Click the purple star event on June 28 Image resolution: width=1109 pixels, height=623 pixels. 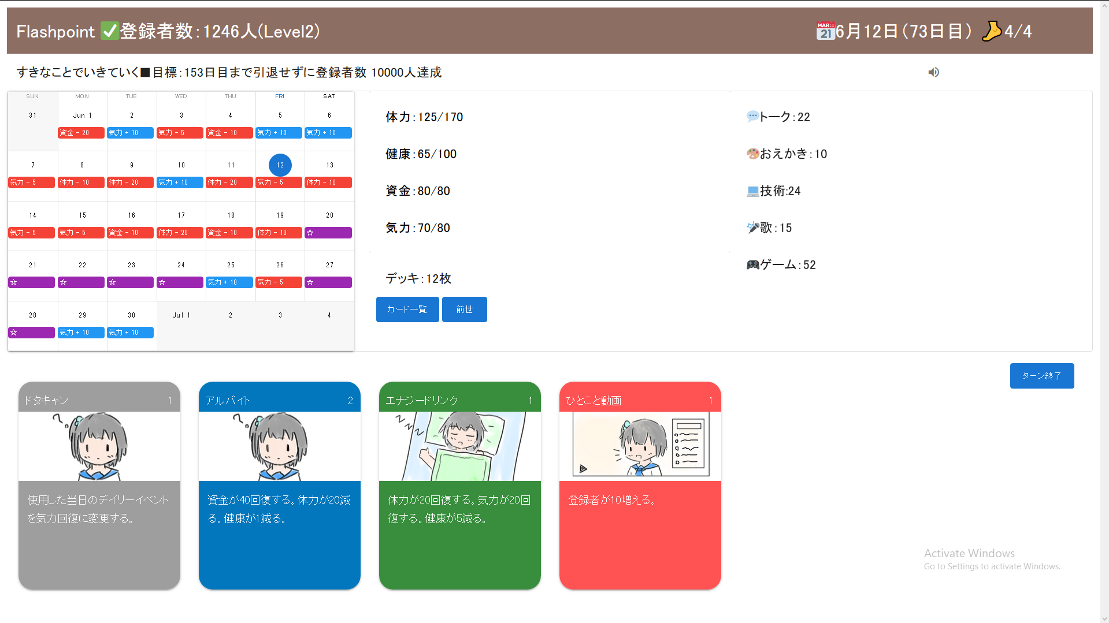[32, 333]
